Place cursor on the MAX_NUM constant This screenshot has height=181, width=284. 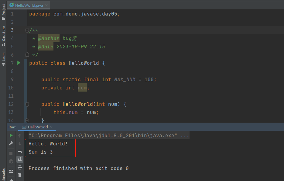point(125,79)
